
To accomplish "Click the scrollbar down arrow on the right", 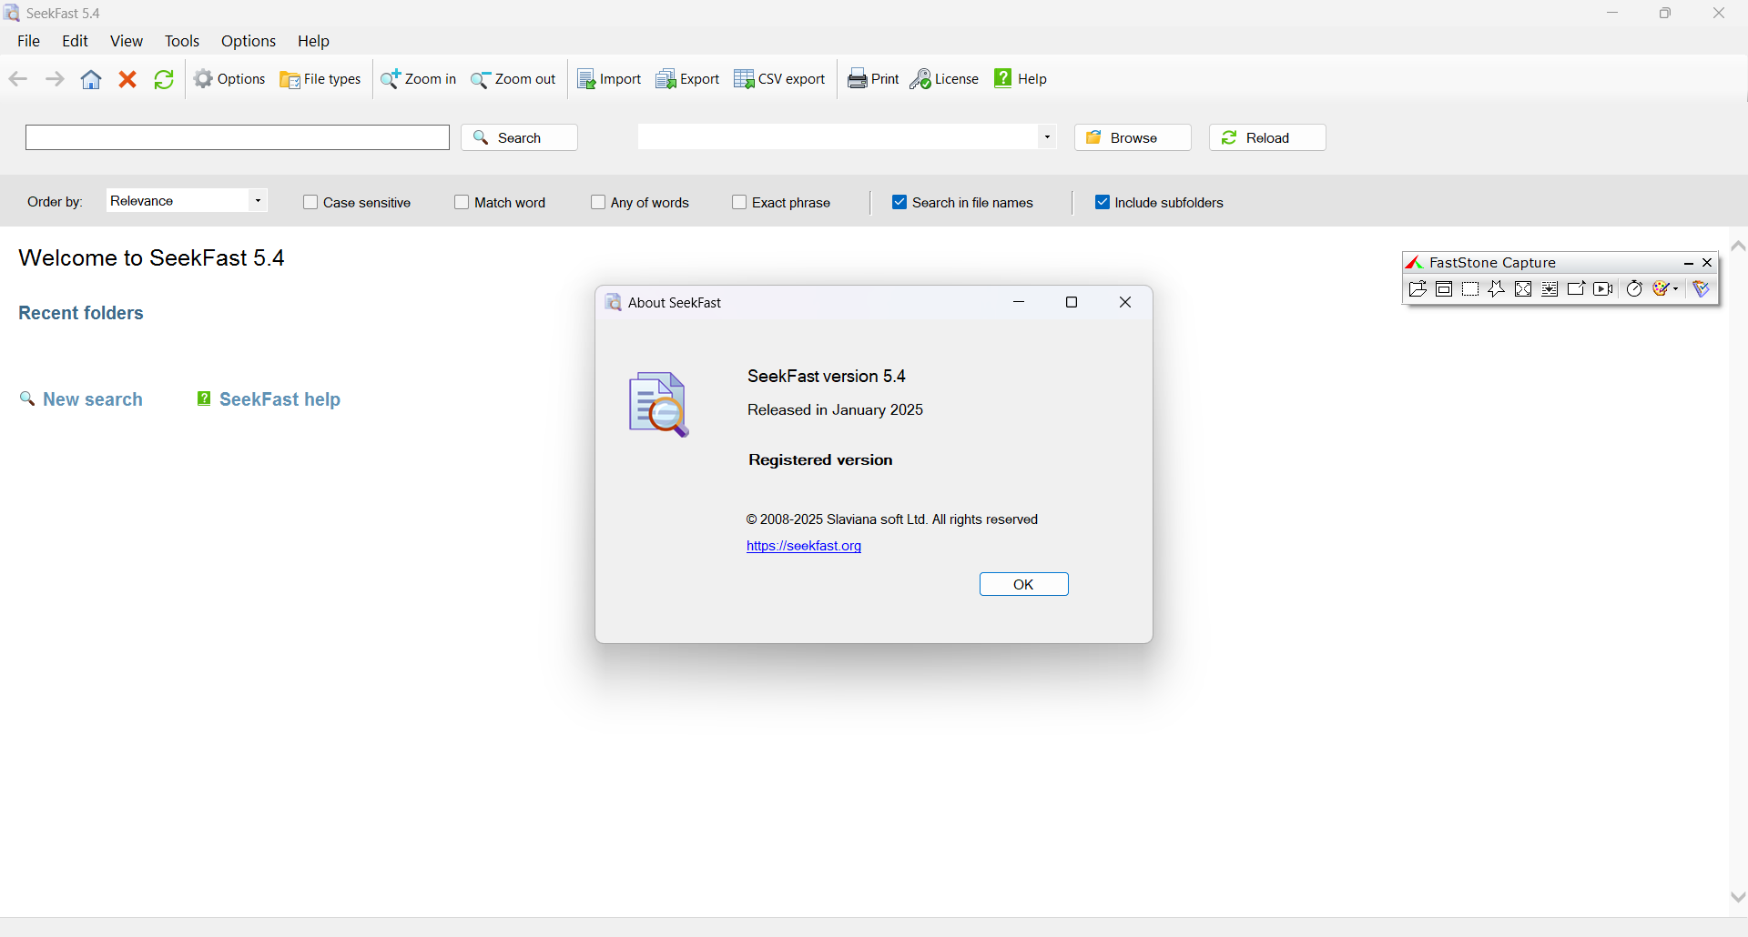I will point(1738,897).
